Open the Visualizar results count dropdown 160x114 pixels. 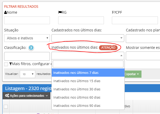pyautogui.click(x=28, y=74)
